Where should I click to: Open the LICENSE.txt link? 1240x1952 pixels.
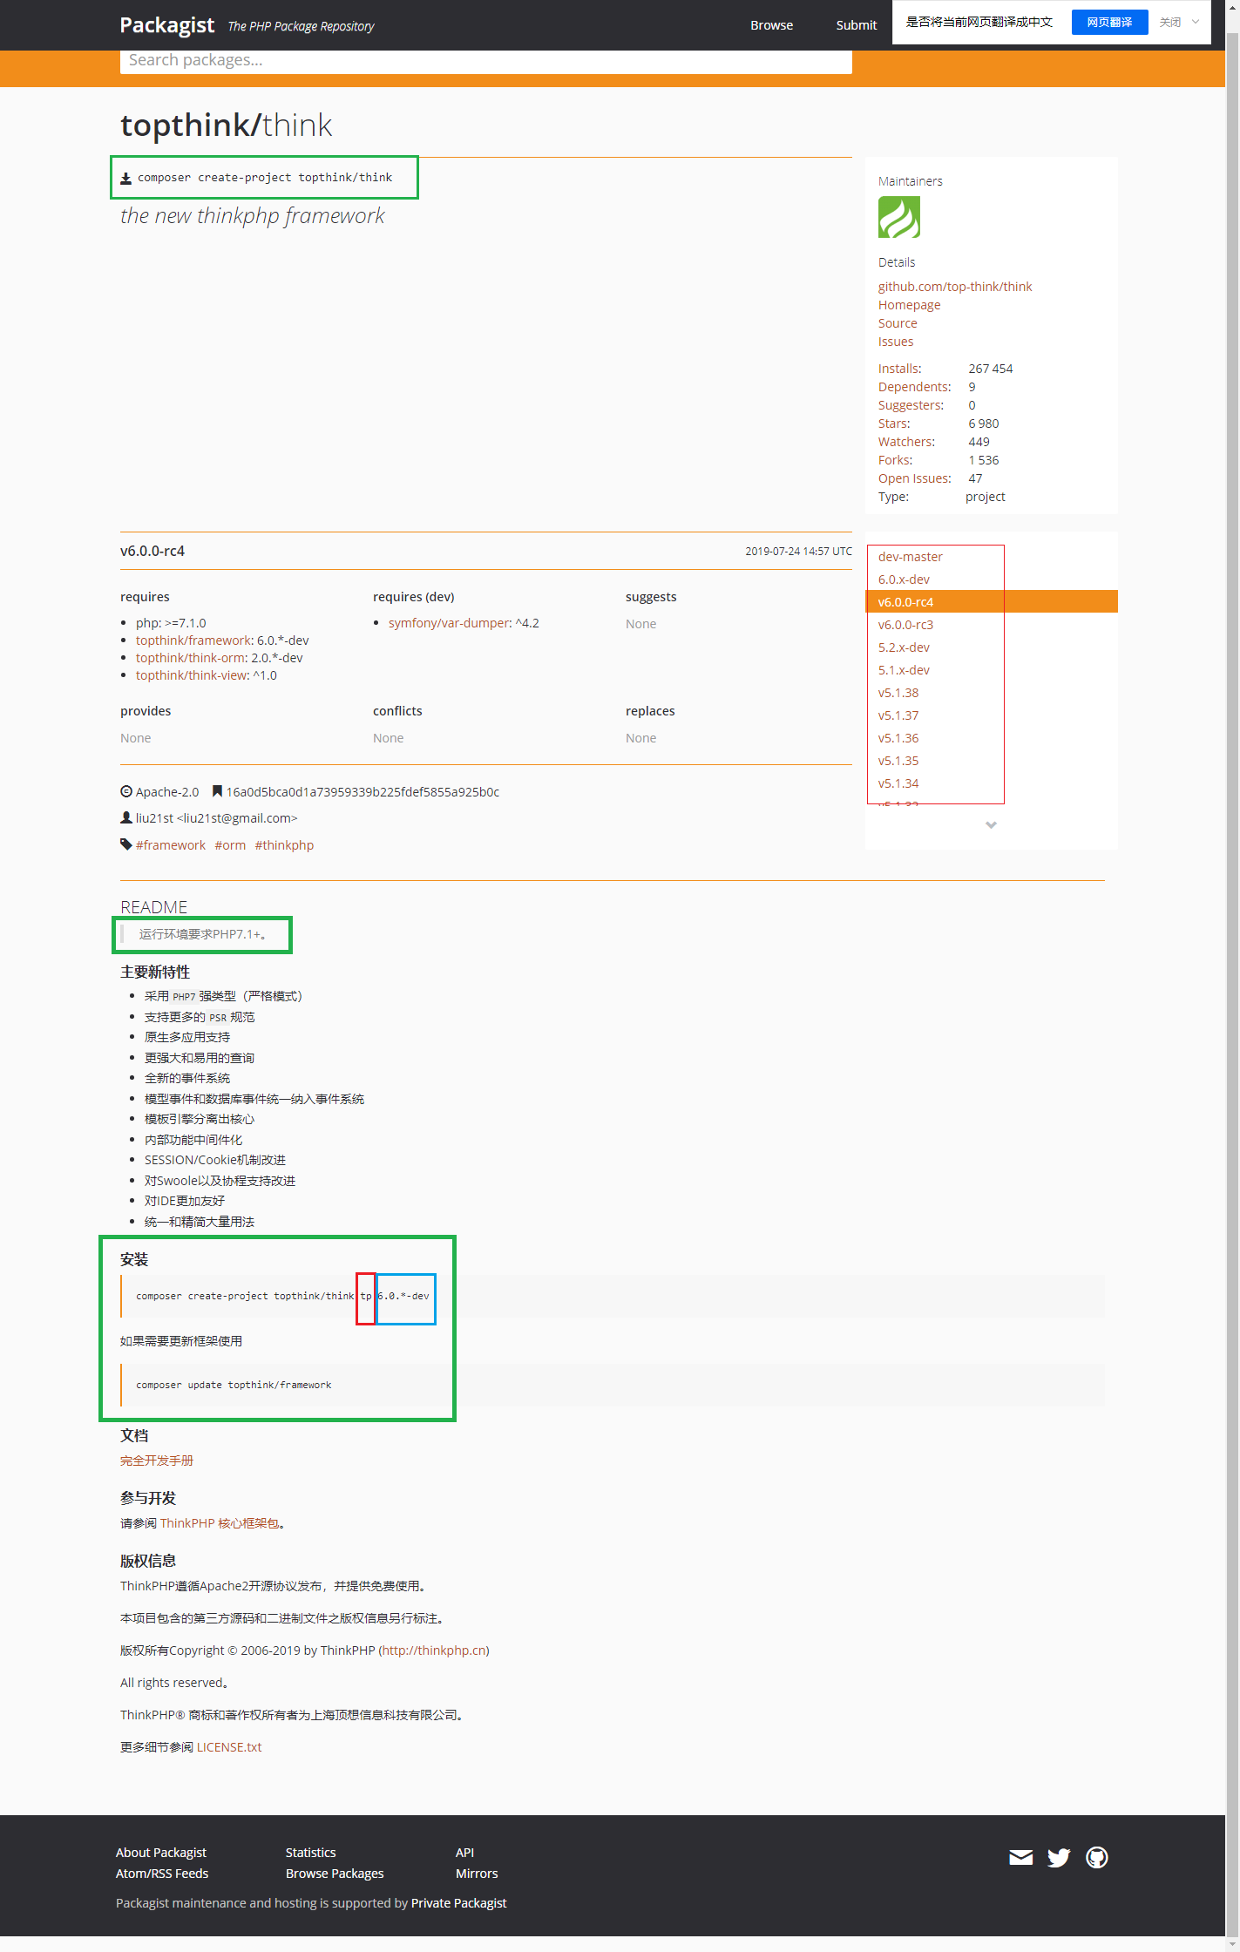tap(229, 1747)
